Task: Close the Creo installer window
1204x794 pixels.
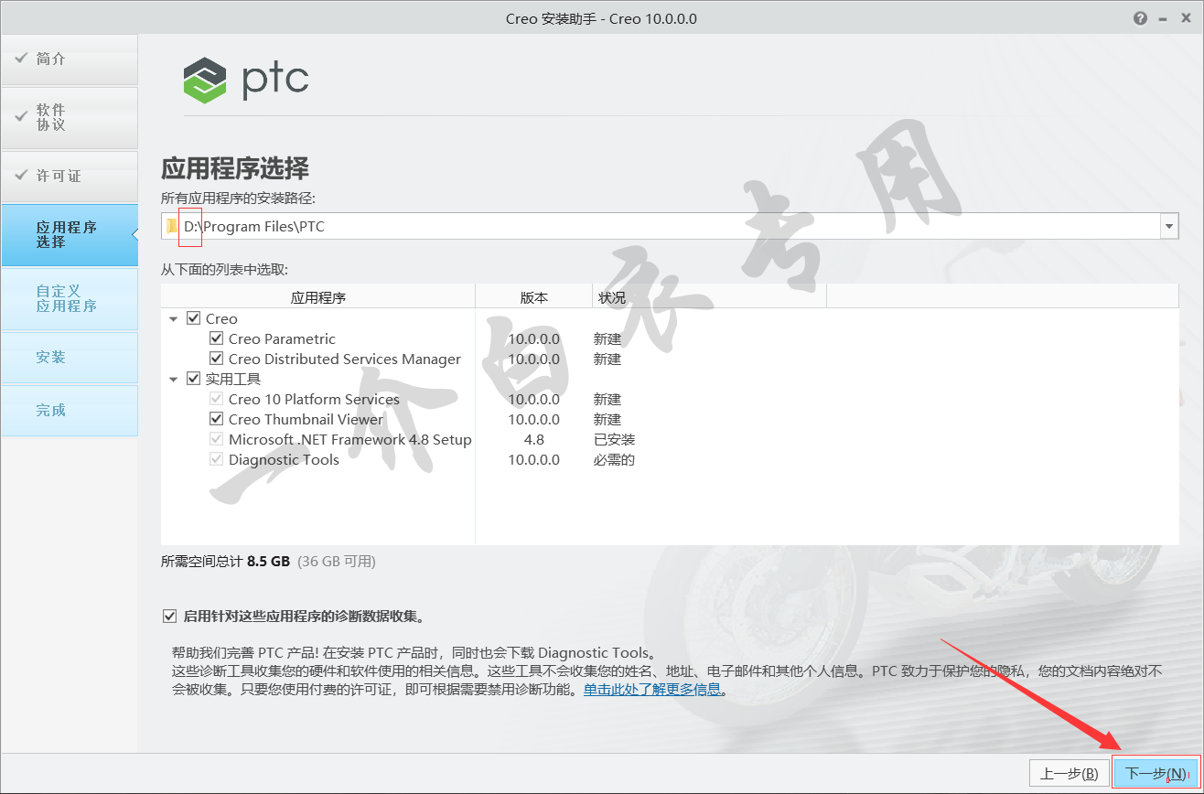Action: point(1185,18)
